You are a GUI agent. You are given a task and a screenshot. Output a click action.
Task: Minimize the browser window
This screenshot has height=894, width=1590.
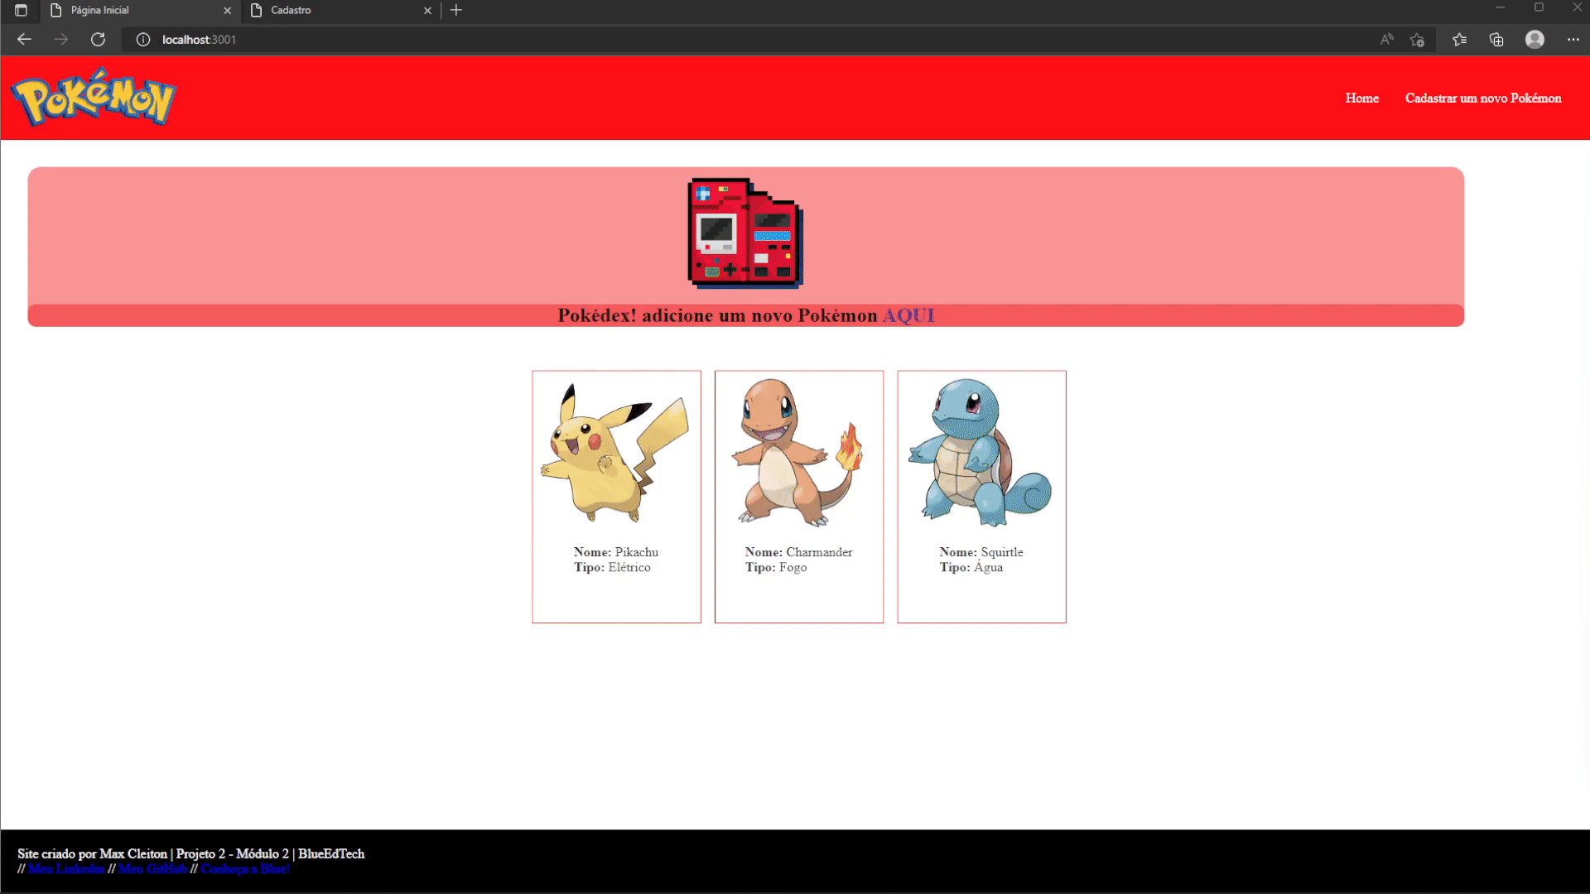click(1500, 8)
